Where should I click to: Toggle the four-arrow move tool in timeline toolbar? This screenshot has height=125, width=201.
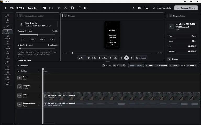pyautogui.click(x=104, y=65)
